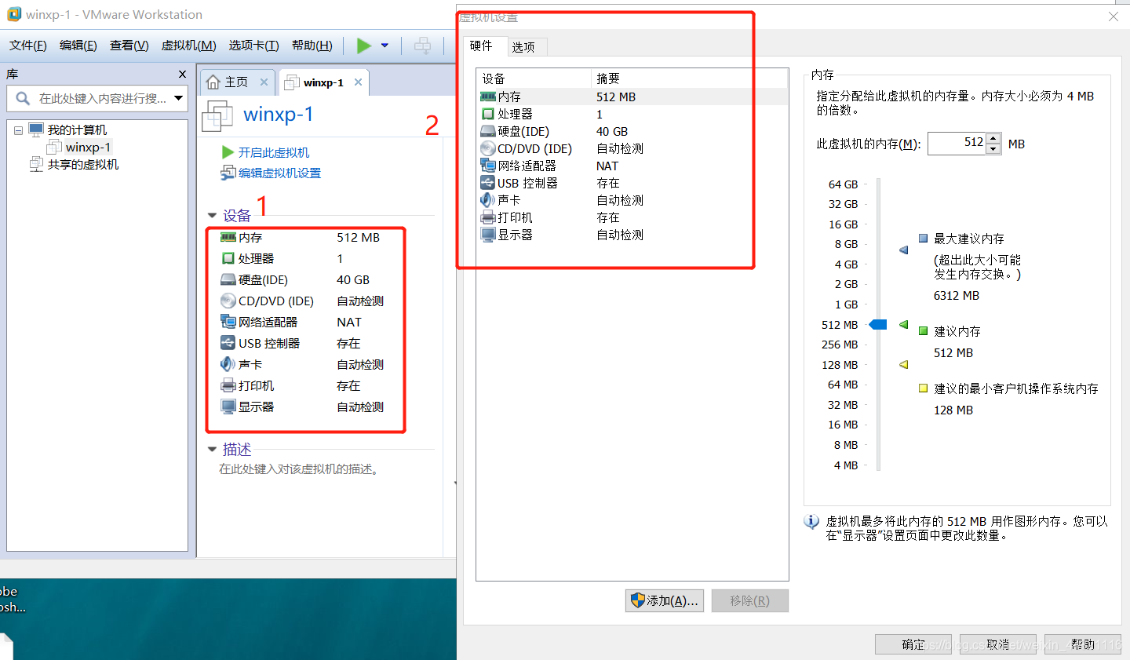Click the info icon beside graphics memory note
Image resolution: width=1130 pixels, height=660 pixels.
click(x=811, y=522)
